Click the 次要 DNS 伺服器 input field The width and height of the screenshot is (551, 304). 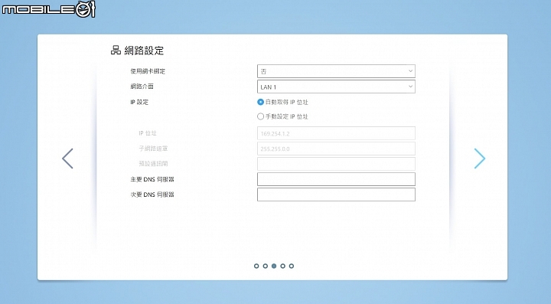coord(336,194)
